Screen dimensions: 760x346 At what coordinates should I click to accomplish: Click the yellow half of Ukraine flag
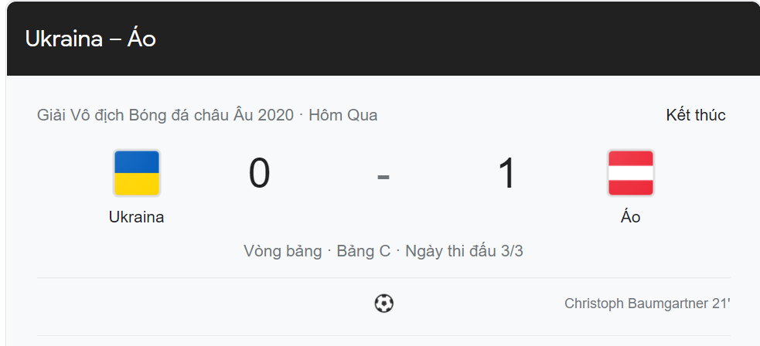click(x=137, y=185)
